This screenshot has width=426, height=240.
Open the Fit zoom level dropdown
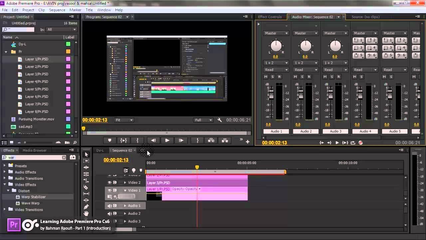[124, 120]
